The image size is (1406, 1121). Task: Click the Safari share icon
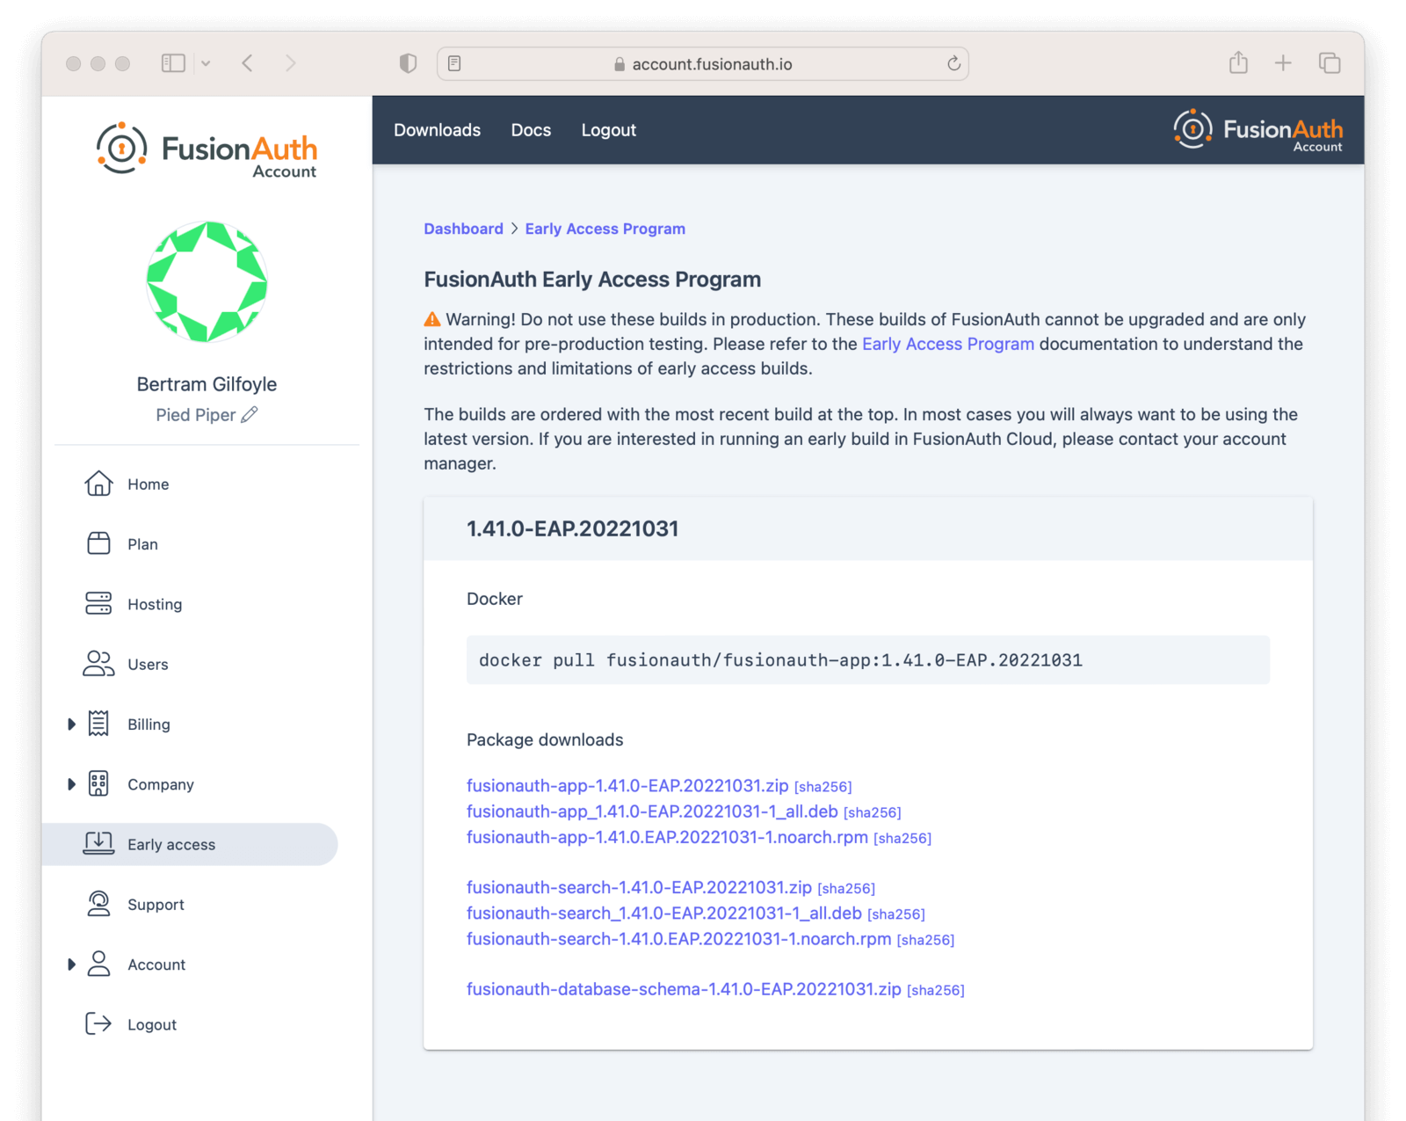click(1238, 62)
